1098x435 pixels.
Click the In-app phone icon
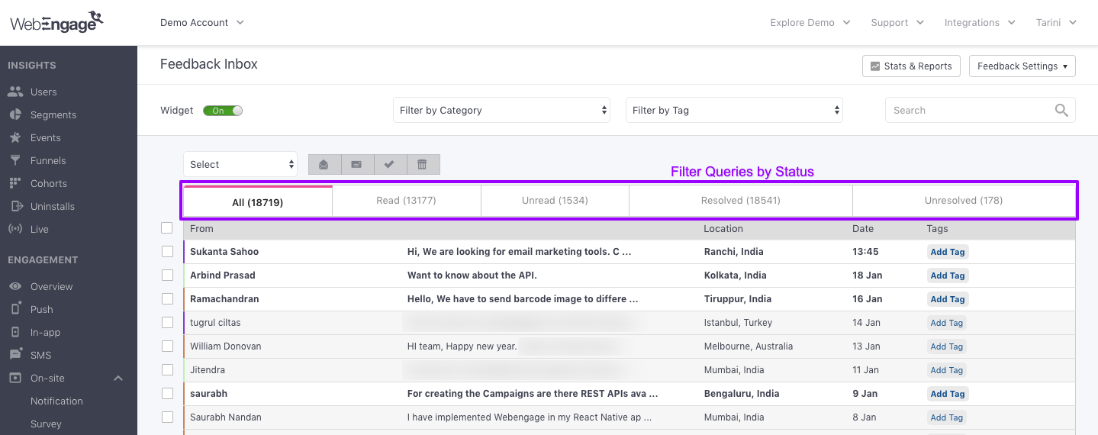(x=15, y=332)
